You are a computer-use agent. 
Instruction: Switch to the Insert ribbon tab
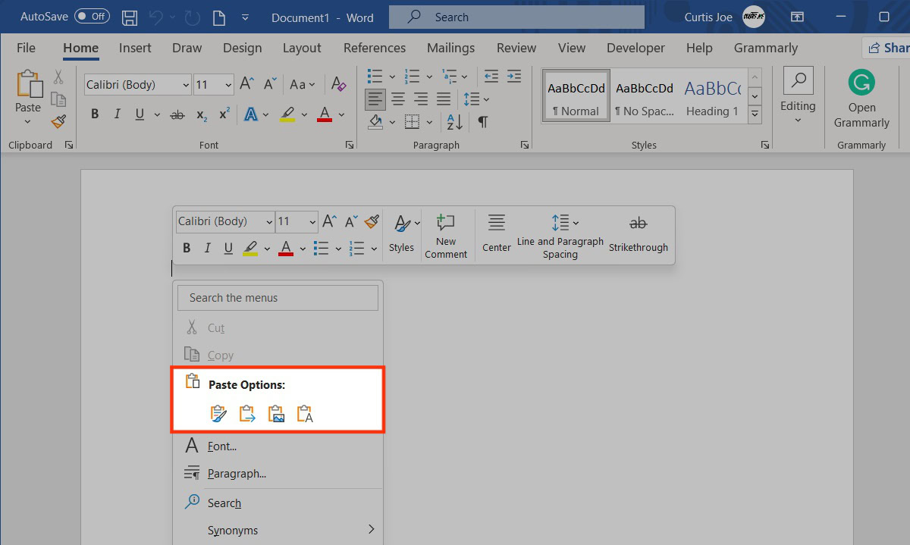[135, 48]
